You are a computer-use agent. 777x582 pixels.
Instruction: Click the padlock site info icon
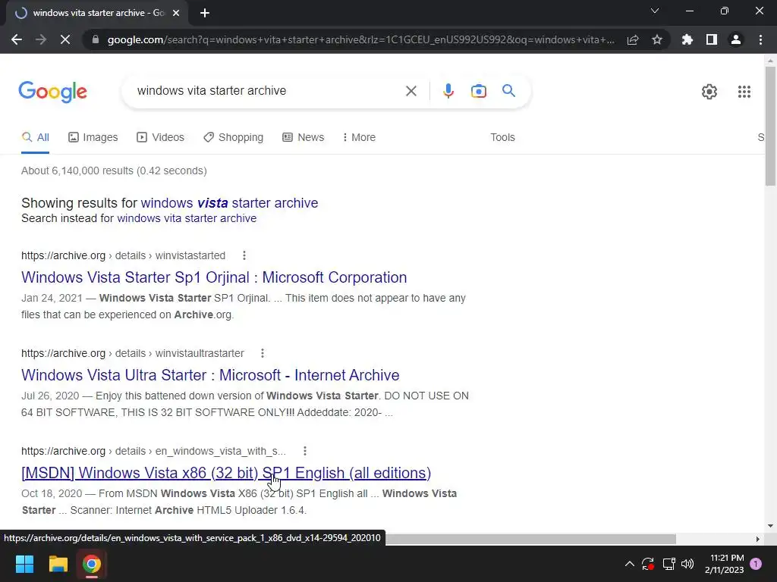[96, 39]
